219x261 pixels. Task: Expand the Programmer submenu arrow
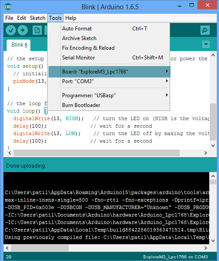[x=167, y=95]
